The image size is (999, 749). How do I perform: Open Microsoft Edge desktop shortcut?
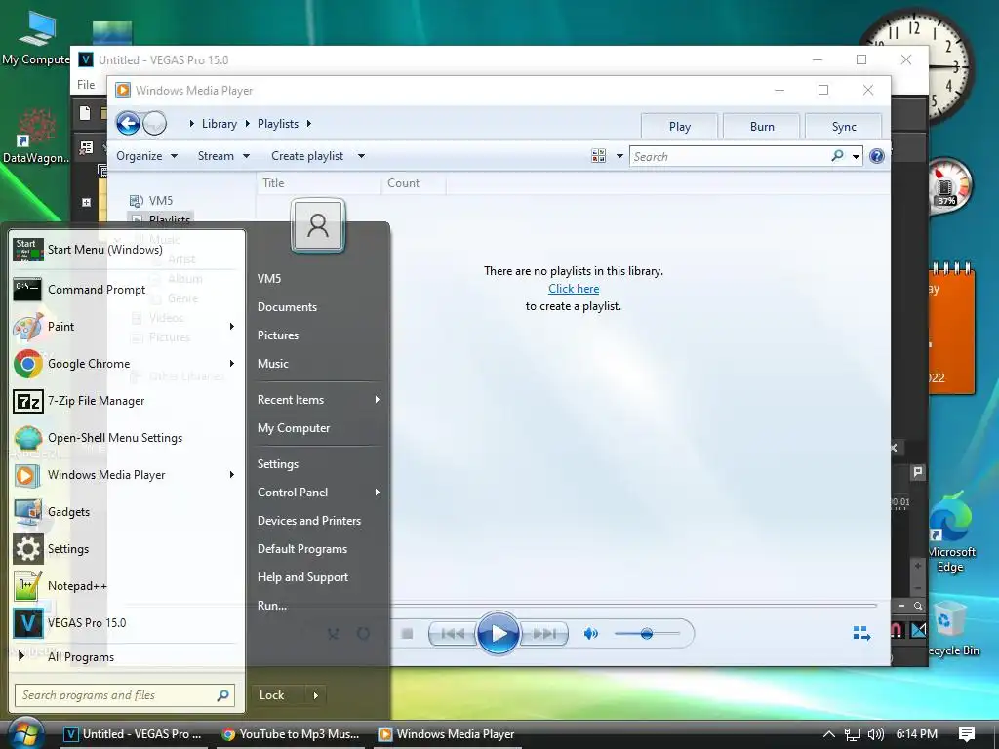point(950,532)
